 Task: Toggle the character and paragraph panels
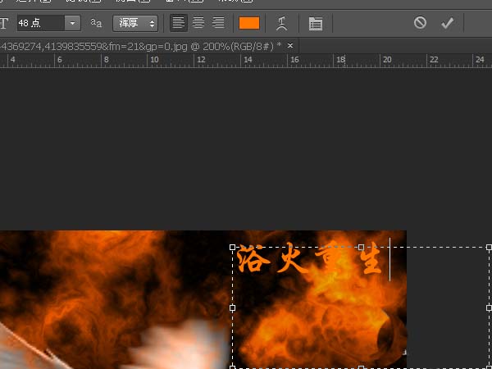(x=316, y=24)
